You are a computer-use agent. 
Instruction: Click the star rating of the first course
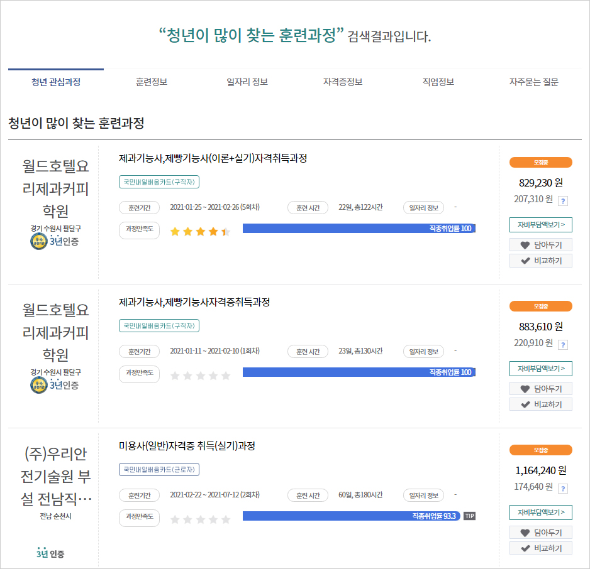[199, 231]
